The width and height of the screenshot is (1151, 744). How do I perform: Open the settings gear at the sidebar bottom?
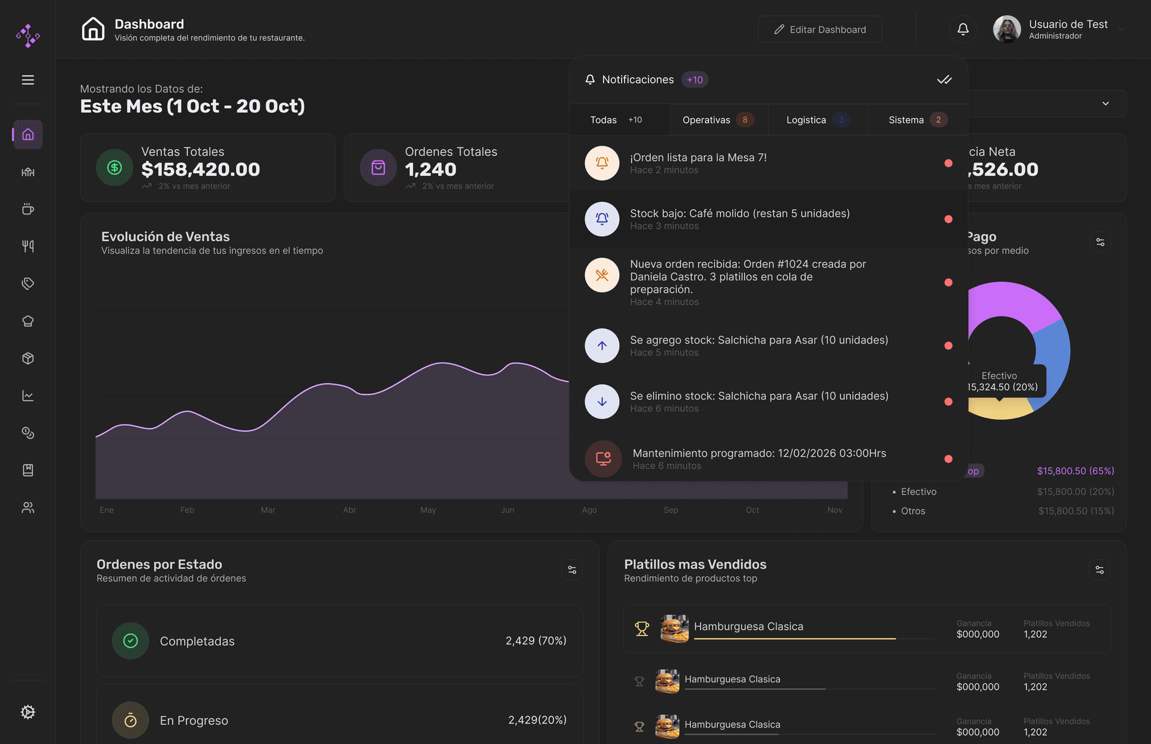(x=28, y=712)
